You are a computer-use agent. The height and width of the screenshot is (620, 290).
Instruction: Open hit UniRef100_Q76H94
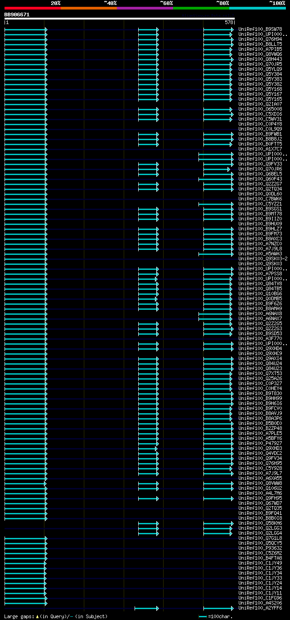(x=260, y=39)
